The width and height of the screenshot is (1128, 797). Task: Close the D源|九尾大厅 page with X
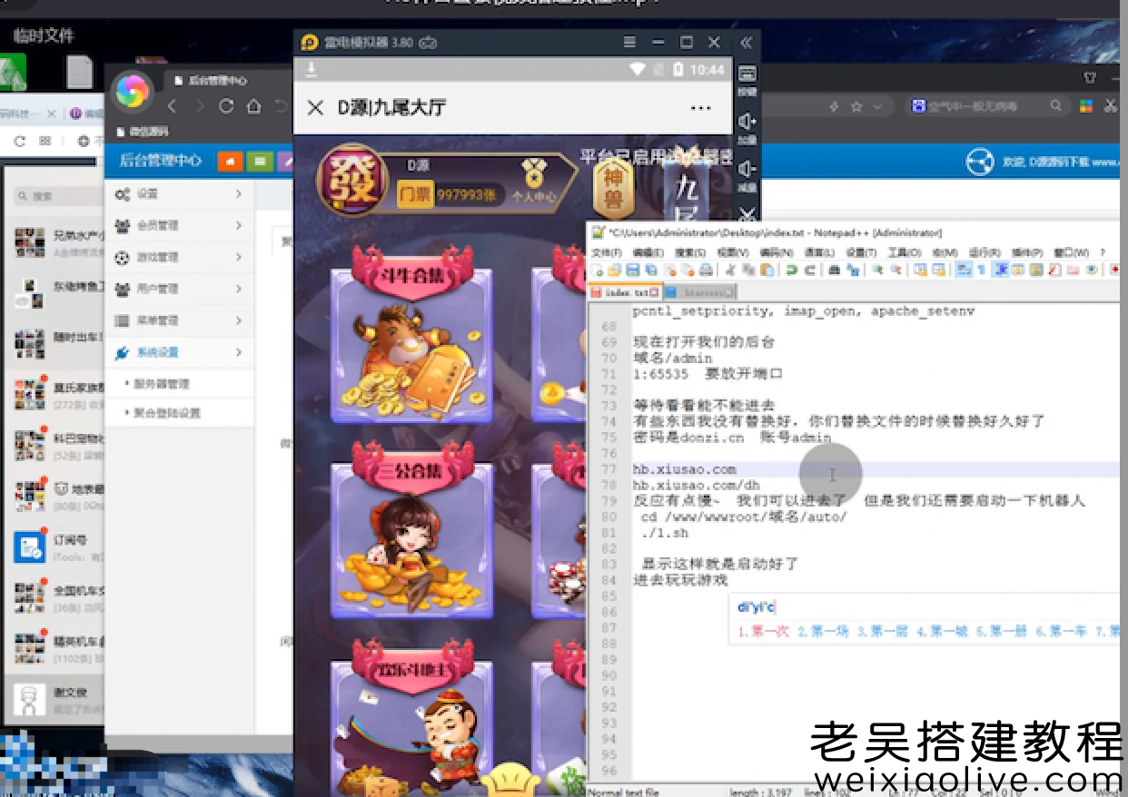[x=315, y=108]
